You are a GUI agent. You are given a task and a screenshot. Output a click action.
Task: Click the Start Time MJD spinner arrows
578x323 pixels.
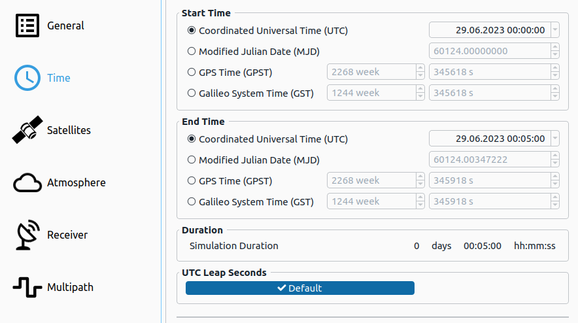554,51
